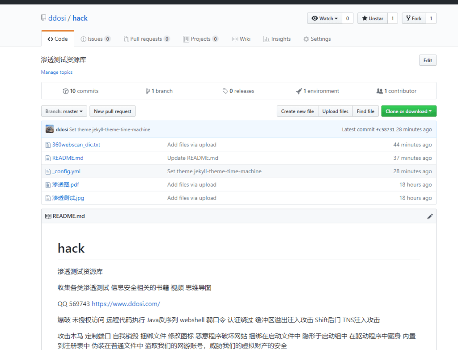Open latest commit message Set theme link
The height and width of the screenshot is (350, 458).
click(x=110, y=129)
